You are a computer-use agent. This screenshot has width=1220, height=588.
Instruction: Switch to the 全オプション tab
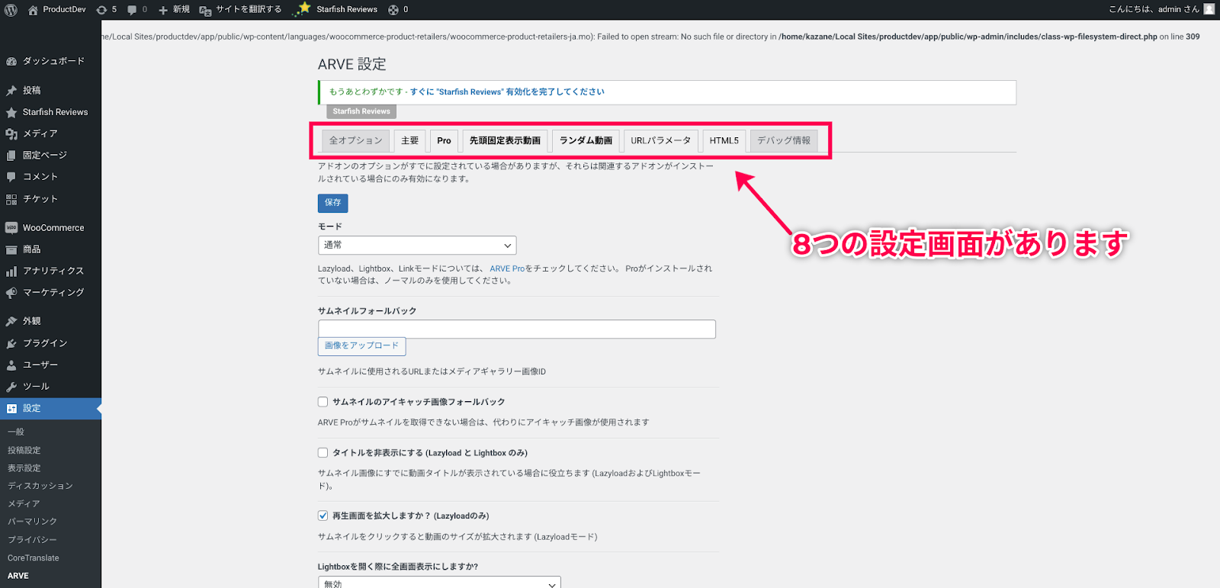coord(356,141)
